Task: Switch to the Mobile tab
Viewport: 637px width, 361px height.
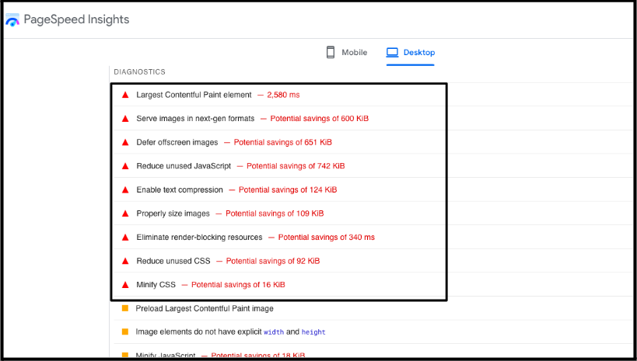Action: click(x=347, y=52)
